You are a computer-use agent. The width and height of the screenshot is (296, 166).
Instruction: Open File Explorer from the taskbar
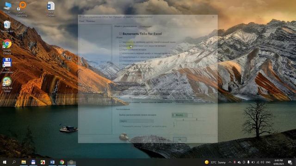[x=24, y=162]
